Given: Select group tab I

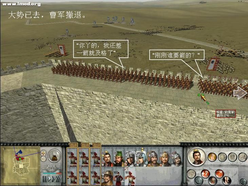Looking at the screenshot, I should pos(74,145).
